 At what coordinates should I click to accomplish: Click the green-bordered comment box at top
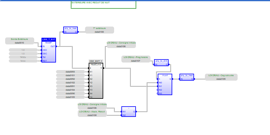coord(103,4)
